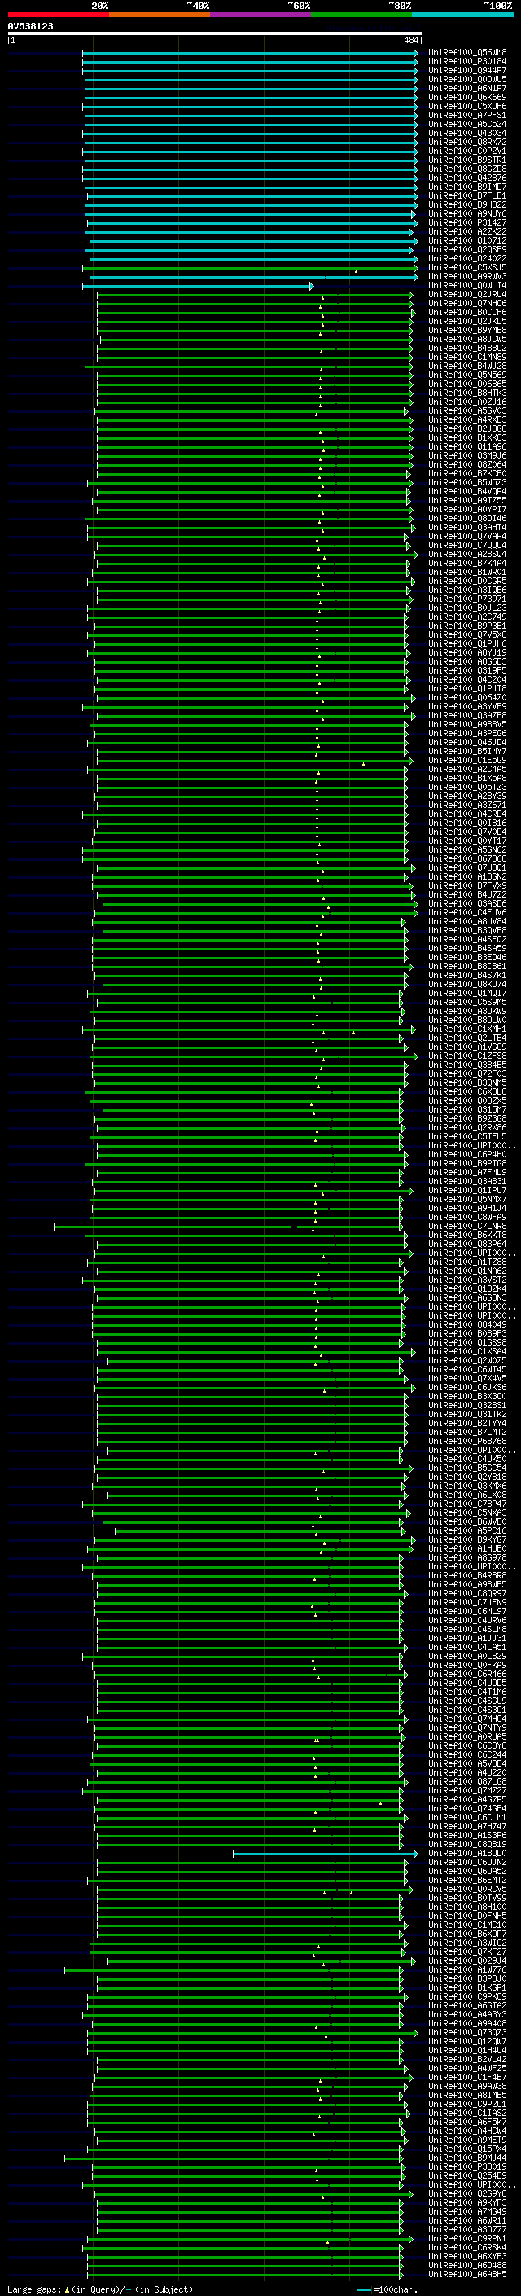Select hit label UniRef100_P31427

(467, 223)
